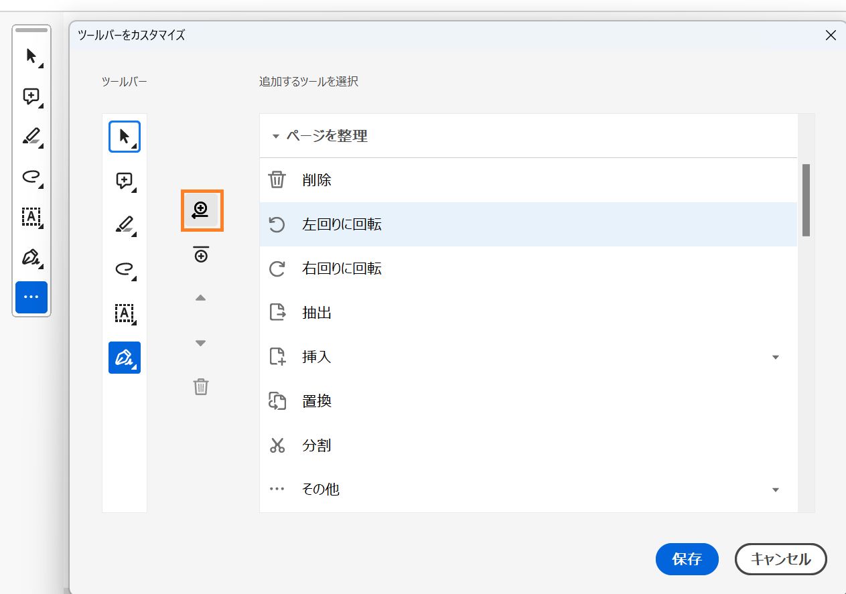Select the arrow selection tool in the left sidebar
This screenshot has width=846, height=594.
point(31,56)
